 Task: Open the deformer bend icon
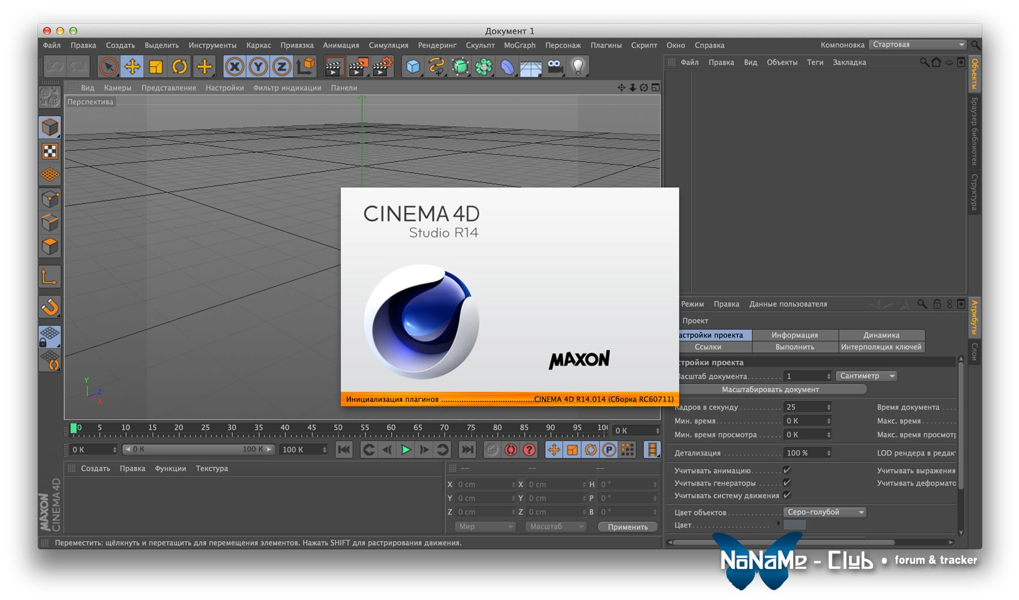coord(507,67)
